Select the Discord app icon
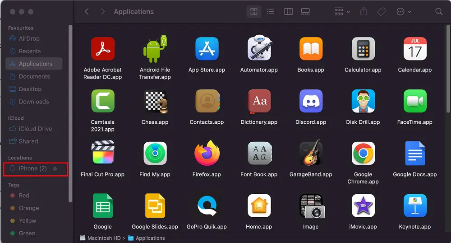451x243 pixels. tap(311, 101)
